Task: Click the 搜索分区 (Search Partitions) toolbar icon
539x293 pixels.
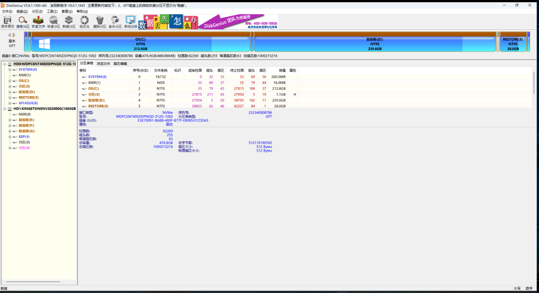Action: (23, 21)
